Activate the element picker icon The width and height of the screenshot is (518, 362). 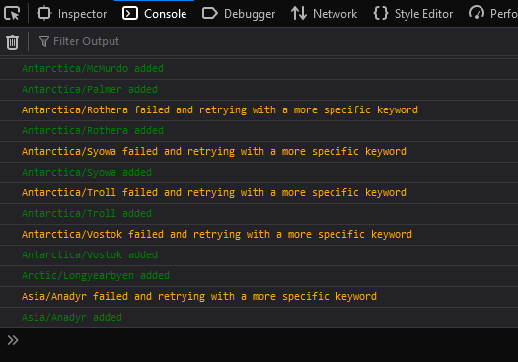(x=12, y=14)
